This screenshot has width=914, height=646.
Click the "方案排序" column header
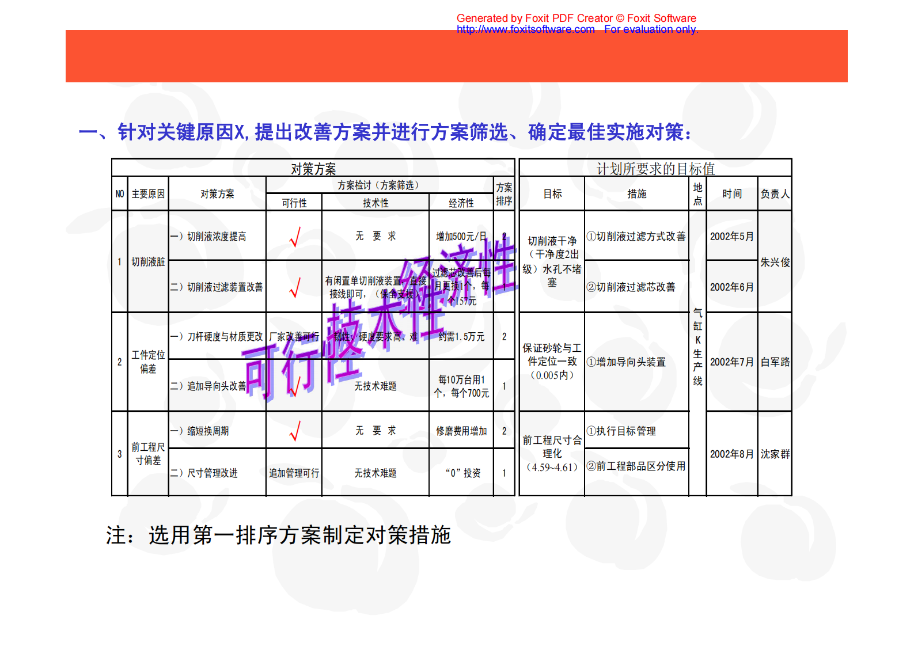504,194
